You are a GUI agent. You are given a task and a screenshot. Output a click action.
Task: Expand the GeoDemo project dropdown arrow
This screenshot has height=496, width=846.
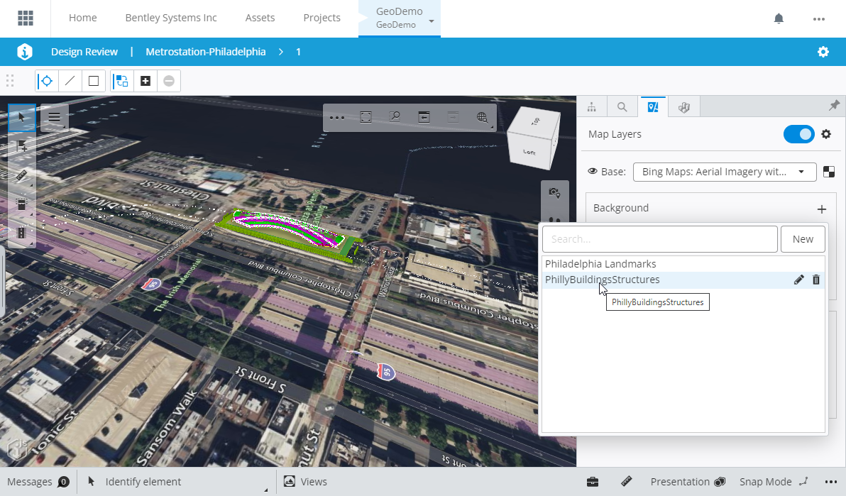[432, 21]
